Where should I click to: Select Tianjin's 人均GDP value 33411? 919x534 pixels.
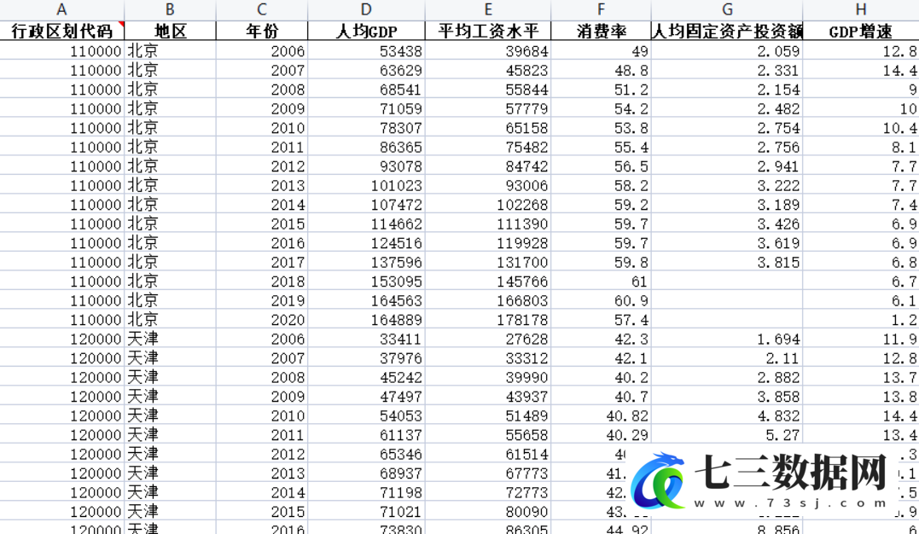coord(366,339)
